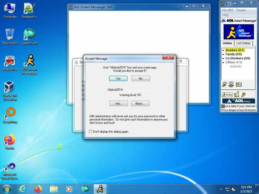Click the network tray icon

(227, 189)
